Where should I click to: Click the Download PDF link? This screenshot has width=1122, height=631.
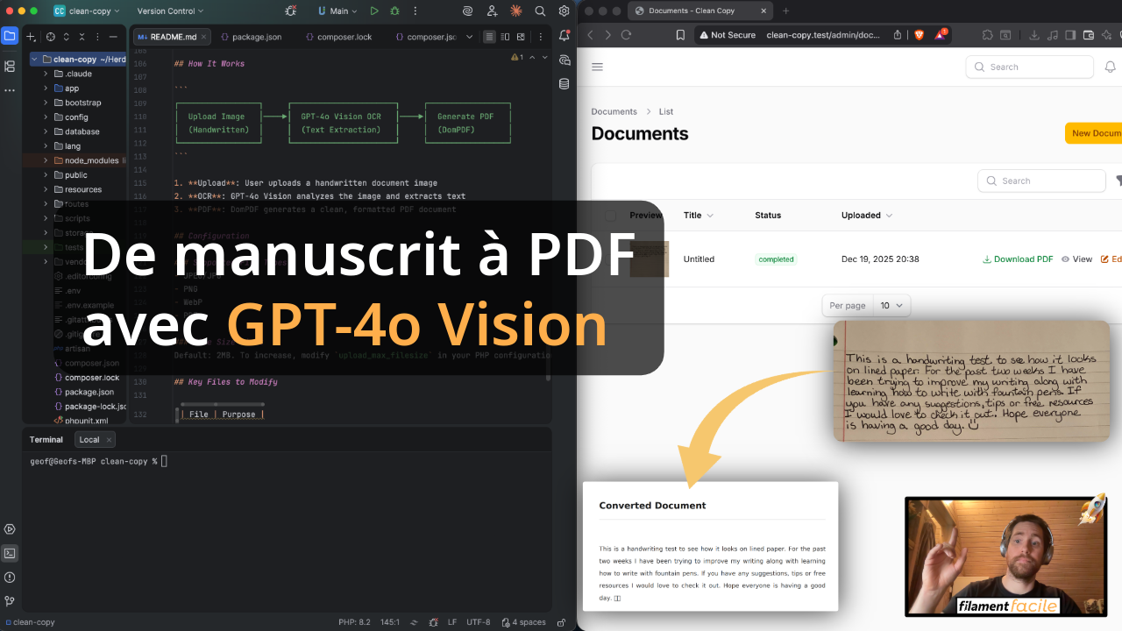coord(1018,259)
